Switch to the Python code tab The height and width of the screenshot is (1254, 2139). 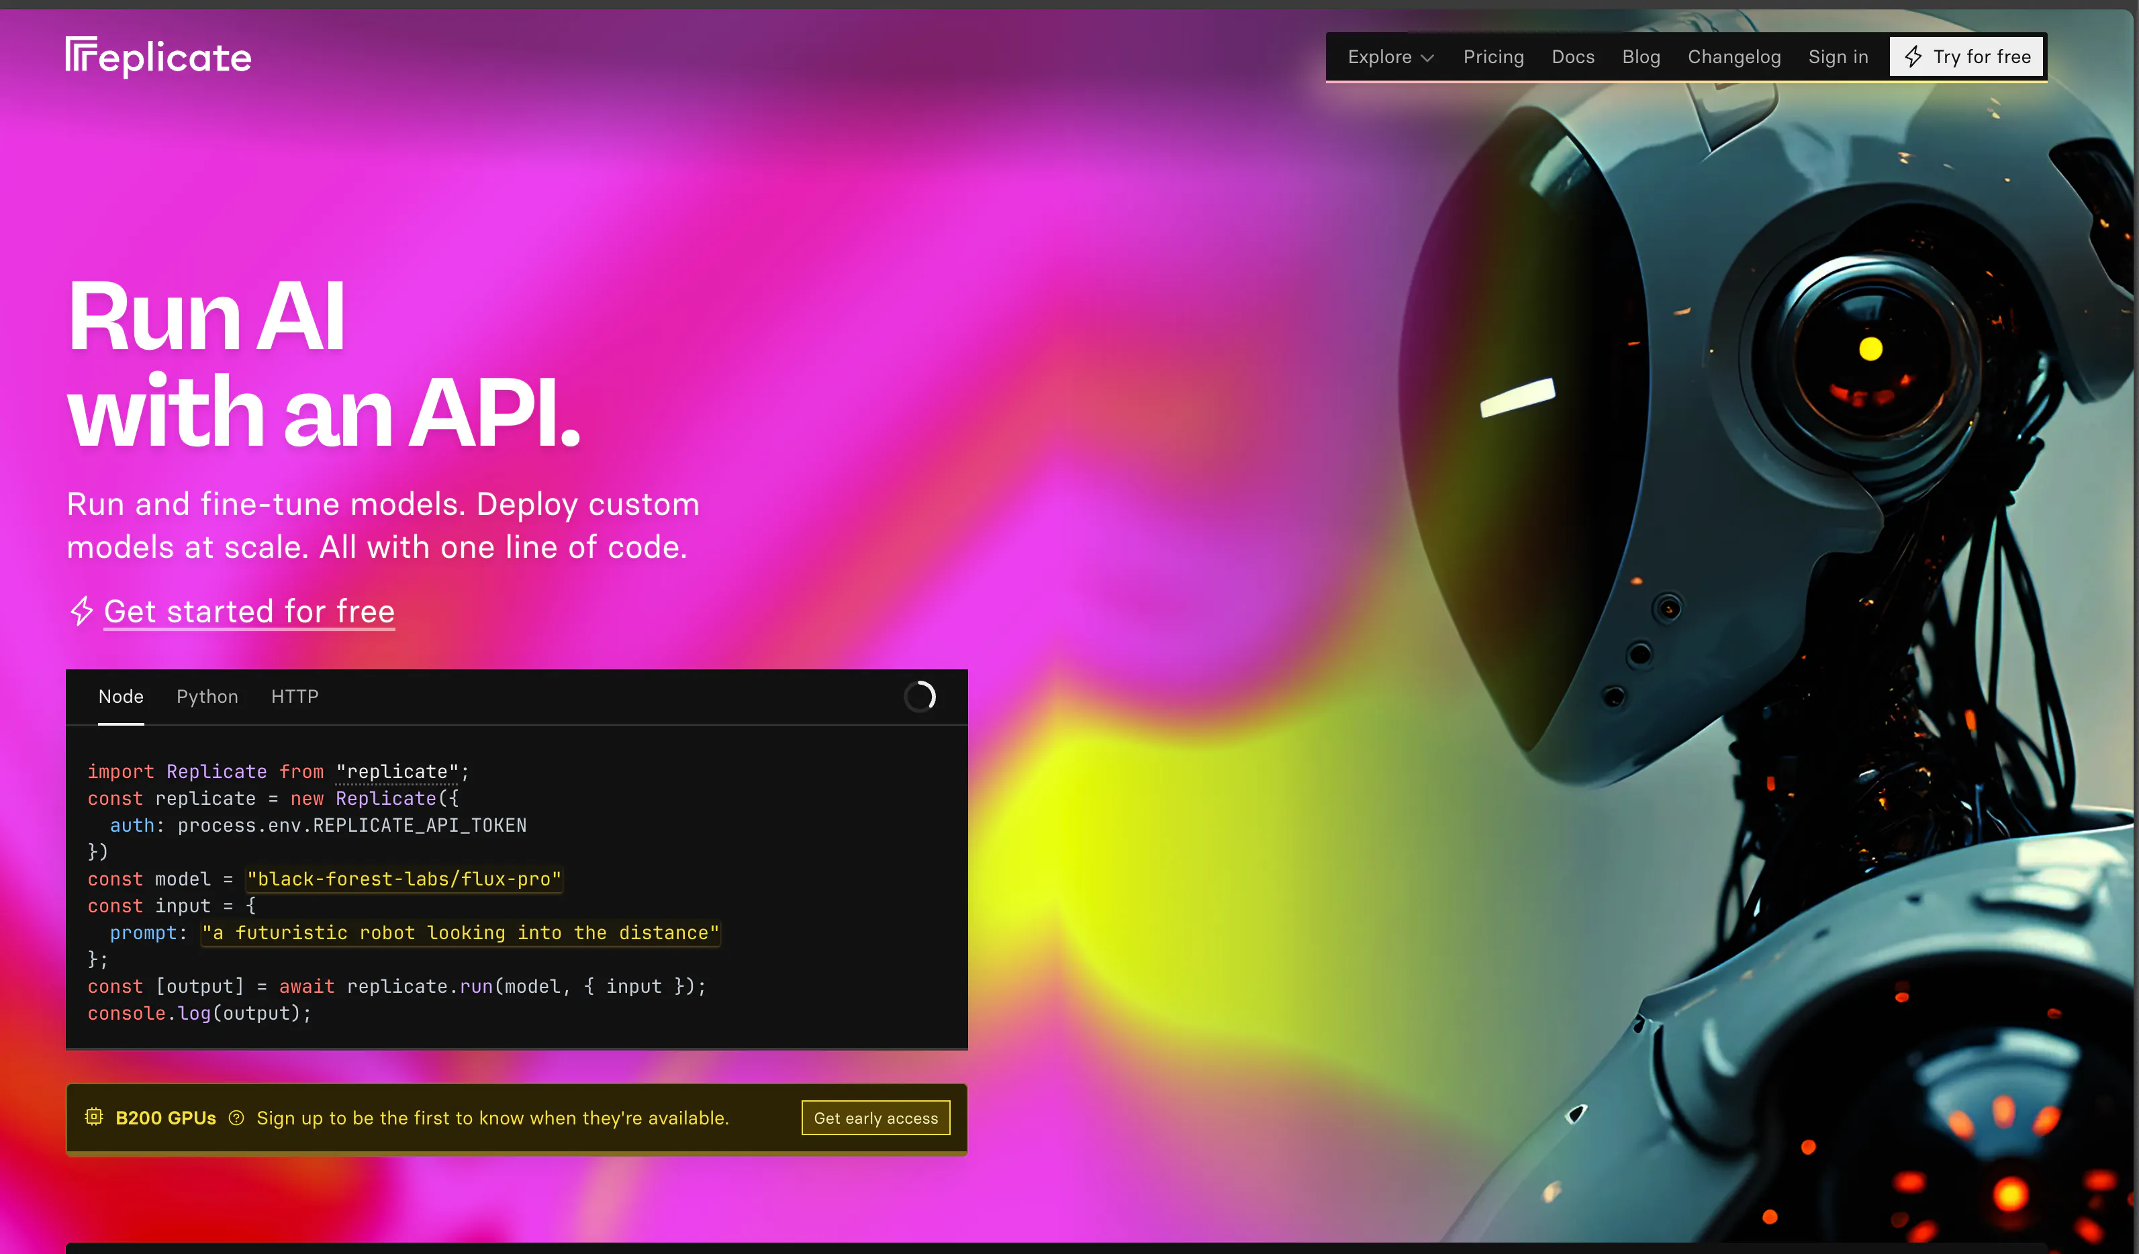(x=207, y=697)
